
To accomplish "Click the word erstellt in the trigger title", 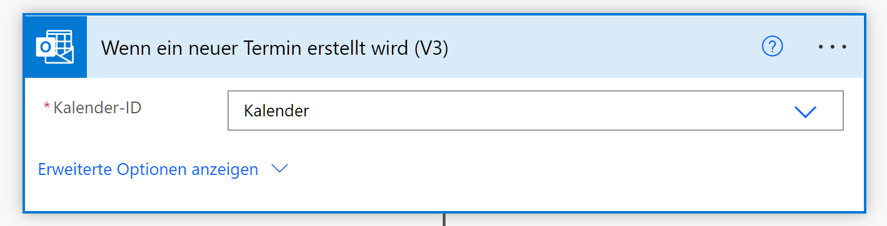I will pos(350,48).
